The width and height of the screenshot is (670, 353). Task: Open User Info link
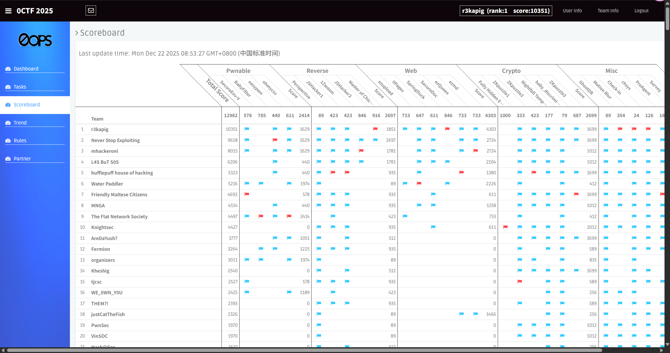coord(572,11)
